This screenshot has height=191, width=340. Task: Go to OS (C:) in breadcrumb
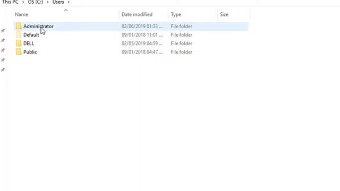pos(36,2)
